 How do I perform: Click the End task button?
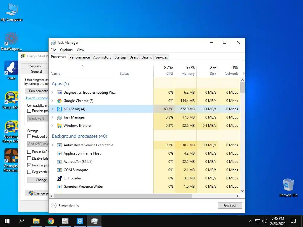point(230,206)
